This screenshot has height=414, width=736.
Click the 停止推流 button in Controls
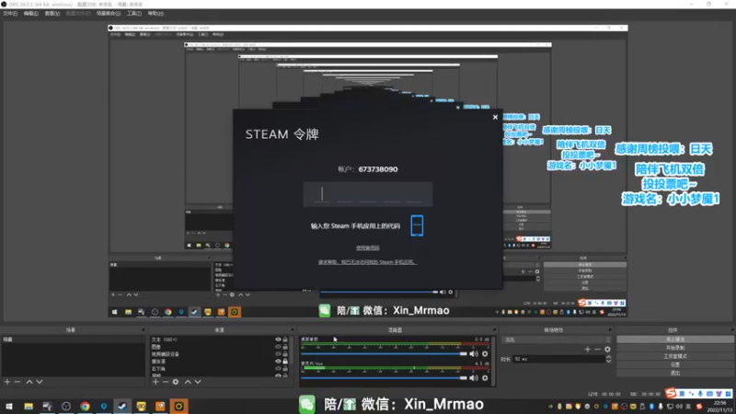click(675, 339)
